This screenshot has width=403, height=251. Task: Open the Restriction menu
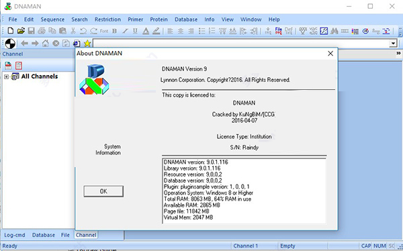pyautogui.click(x=107, y=19)
